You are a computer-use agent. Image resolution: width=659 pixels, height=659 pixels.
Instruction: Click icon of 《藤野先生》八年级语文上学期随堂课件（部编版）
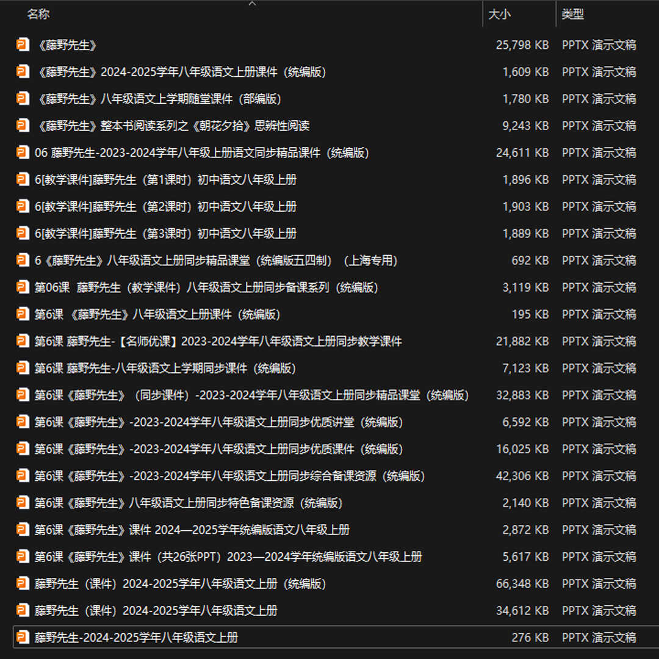click(x=23, y=98)
